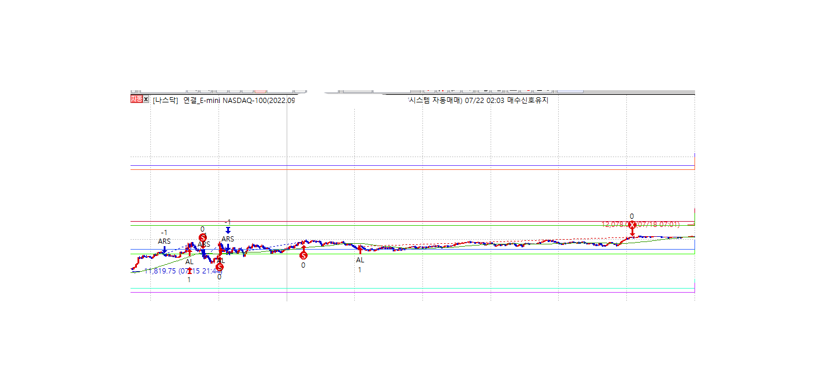Click the orange horizontal line below the purple
The height and width of the screenshot is (391, 825).
point(408,169)
